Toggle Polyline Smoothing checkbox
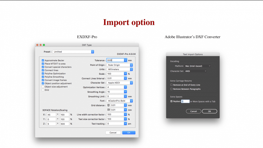 tap(43, 77)
